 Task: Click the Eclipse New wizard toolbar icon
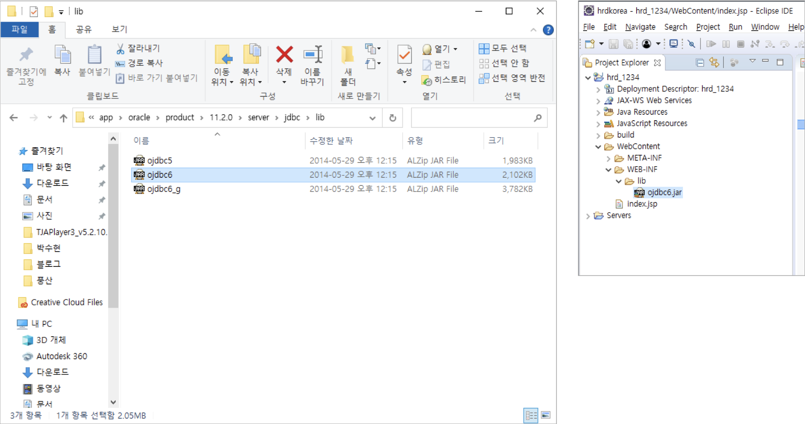[590, 44]
